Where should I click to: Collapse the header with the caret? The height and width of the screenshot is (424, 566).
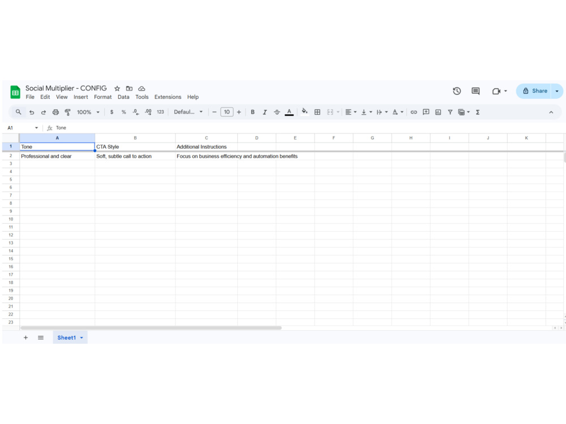551,112
